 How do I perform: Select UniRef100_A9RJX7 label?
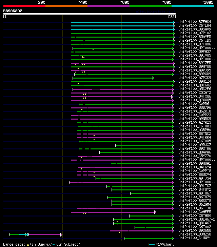click(x=195, y=145)
